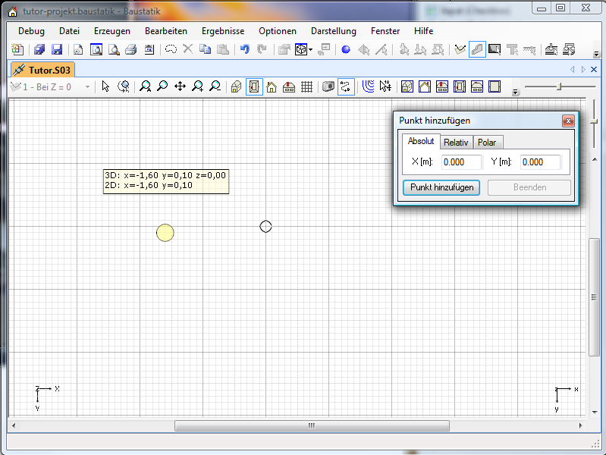Click the horizontal slider thumb in view toolbar

point(559,86)
